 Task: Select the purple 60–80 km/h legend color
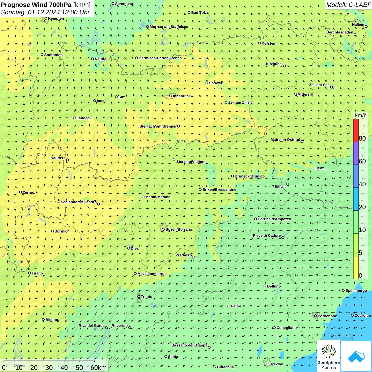click(356, 154)
